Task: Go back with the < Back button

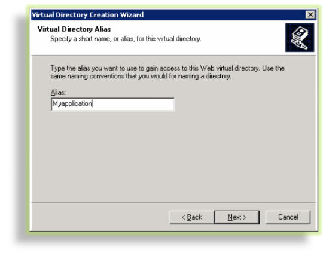Action: pos(191,217)
